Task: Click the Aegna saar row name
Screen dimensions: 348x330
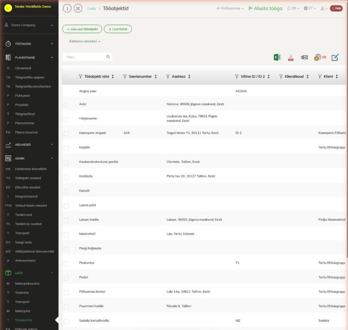Action: [88, 91]
